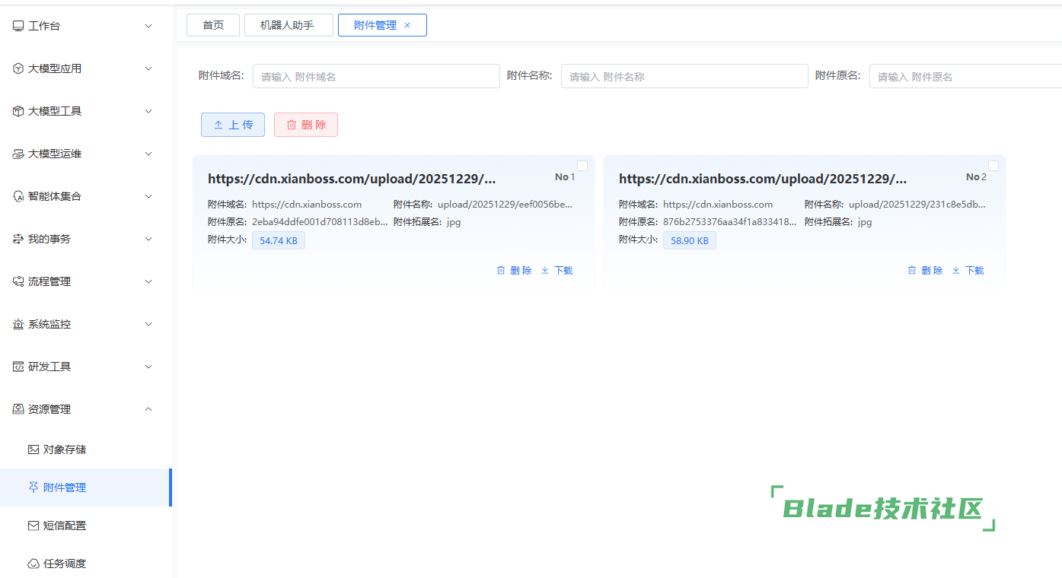1062x578 pixels.
Task: Click the 大模型运维 icon in sidebar
Action: tap(18, 154)
